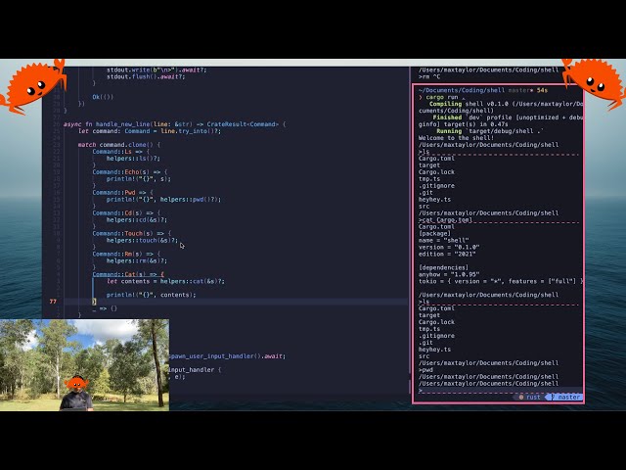626x470 pixels.
Task: Click the '[dependencies]' terminal line
Action: [x=443, y=267]
